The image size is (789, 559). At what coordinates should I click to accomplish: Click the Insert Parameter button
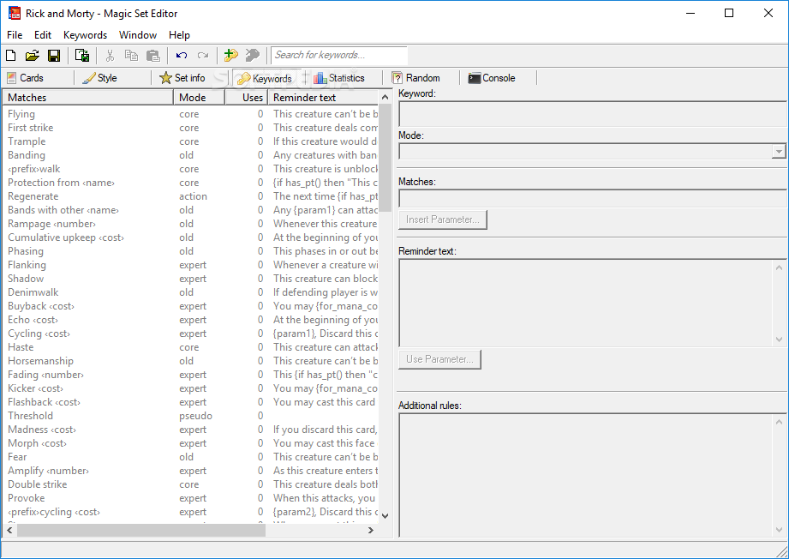(x=443, y=219)
